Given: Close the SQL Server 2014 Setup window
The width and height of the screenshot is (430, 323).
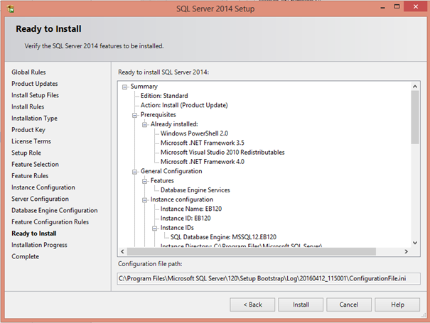Looking at the screenshot, I should pyautogui.click(x=416, y=6).
